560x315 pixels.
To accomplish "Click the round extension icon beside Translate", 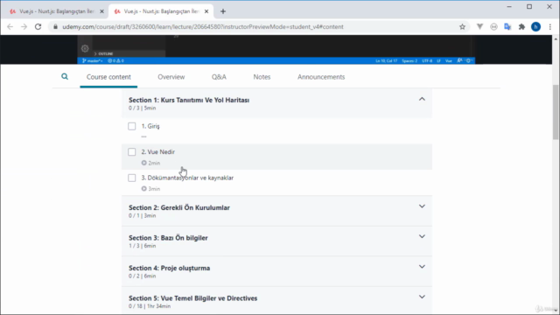I will pos(493,27).
